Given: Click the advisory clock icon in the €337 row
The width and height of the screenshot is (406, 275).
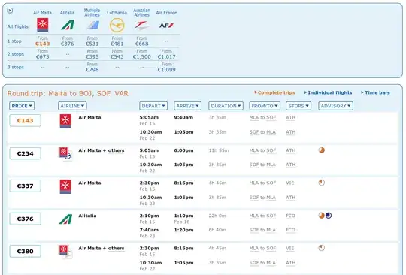Looking at the screenshot, I should (321, 183).
